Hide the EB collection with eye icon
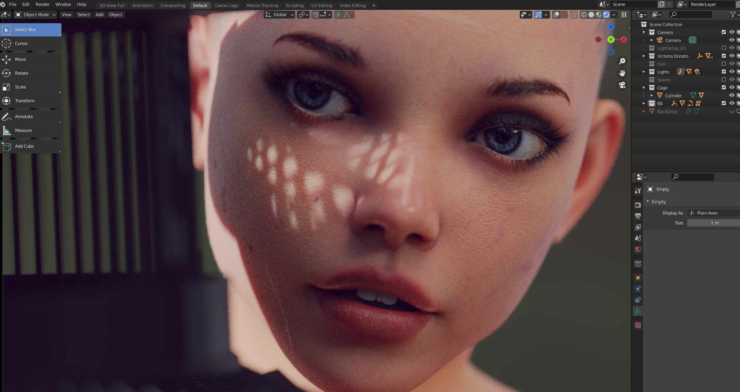The width and height of the screenshot is (740, 392). [x=732, y=103]
